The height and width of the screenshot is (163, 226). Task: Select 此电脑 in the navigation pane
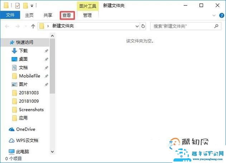coord(23,152)
